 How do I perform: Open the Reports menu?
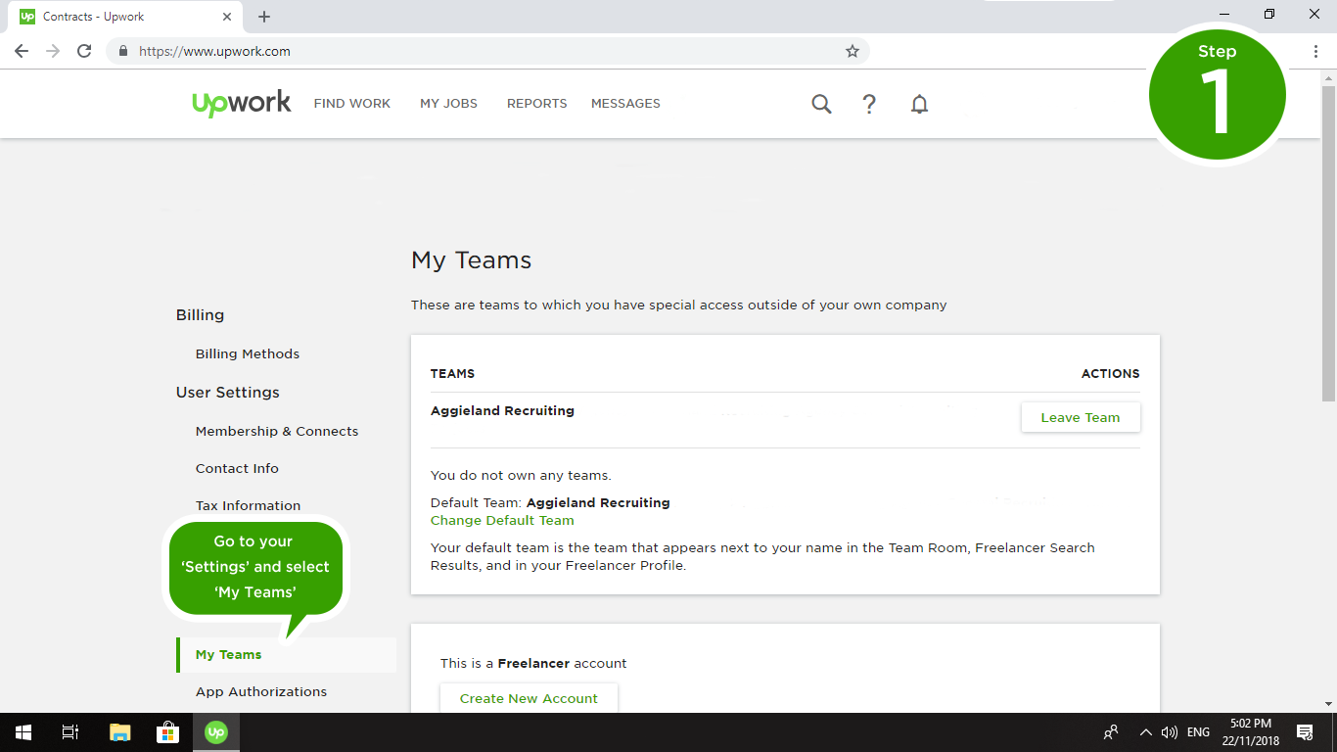coord(536,104)
